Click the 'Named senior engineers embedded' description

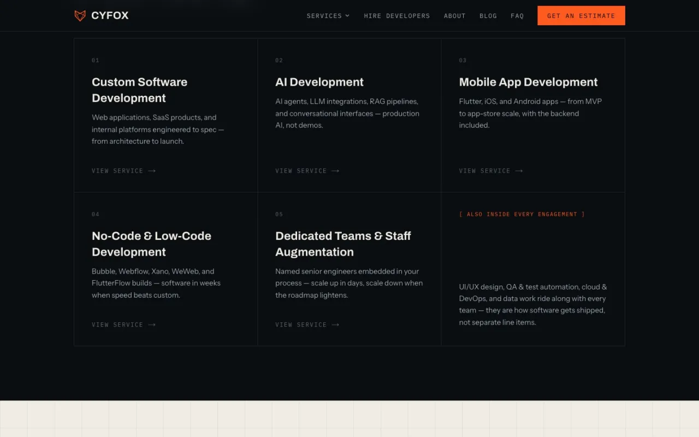(x=349, y=283)
